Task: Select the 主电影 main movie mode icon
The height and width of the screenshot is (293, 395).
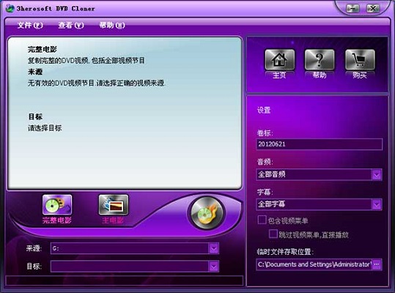Action: (114, 205)
